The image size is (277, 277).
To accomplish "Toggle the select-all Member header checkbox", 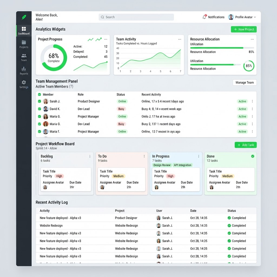I will pyautogui.click(x=39, y=94).
